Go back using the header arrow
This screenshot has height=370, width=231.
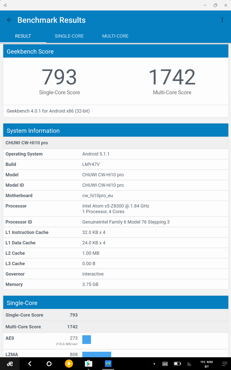pos(9,20)
